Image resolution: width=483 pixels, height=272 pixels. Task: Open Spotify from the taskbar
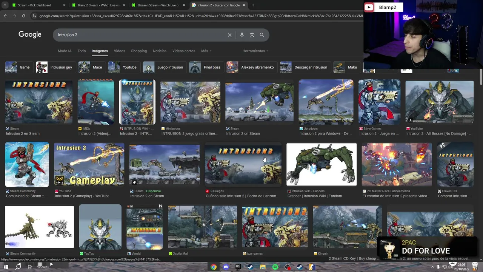[275, 267]
